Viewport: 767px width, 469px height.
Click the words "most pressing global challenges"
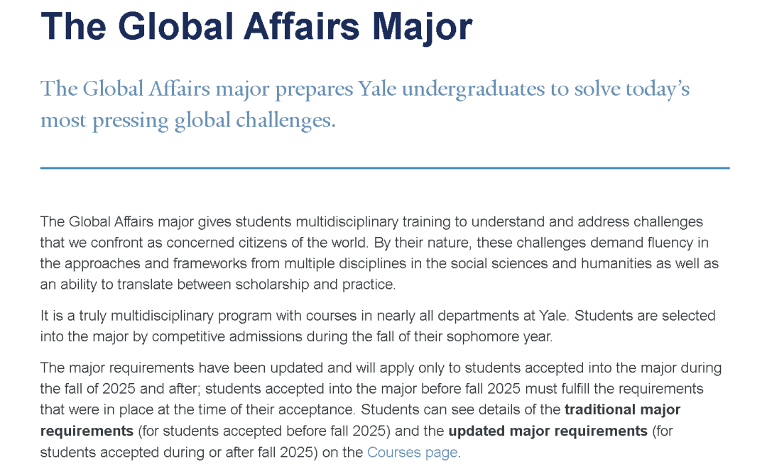[187, 120]
